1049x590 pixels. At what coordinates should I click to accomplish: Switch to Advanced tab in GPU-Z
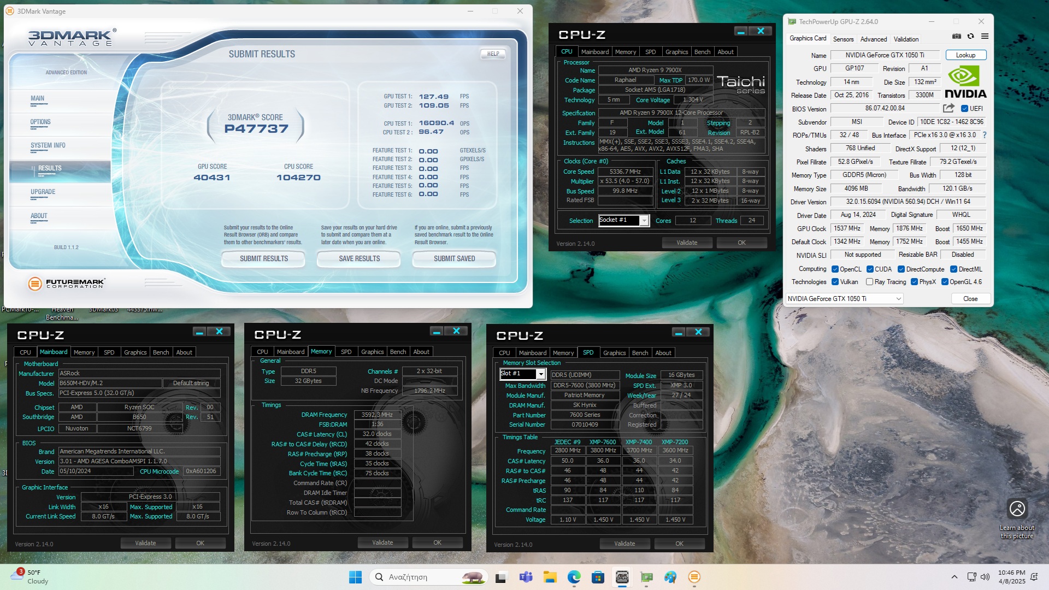[874, 39]
